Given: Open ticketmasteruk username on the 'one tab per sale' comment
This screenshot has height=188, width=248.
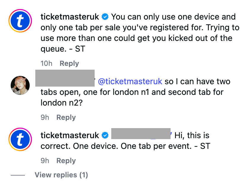Looking at the screenshot, I should pos(69,17).
